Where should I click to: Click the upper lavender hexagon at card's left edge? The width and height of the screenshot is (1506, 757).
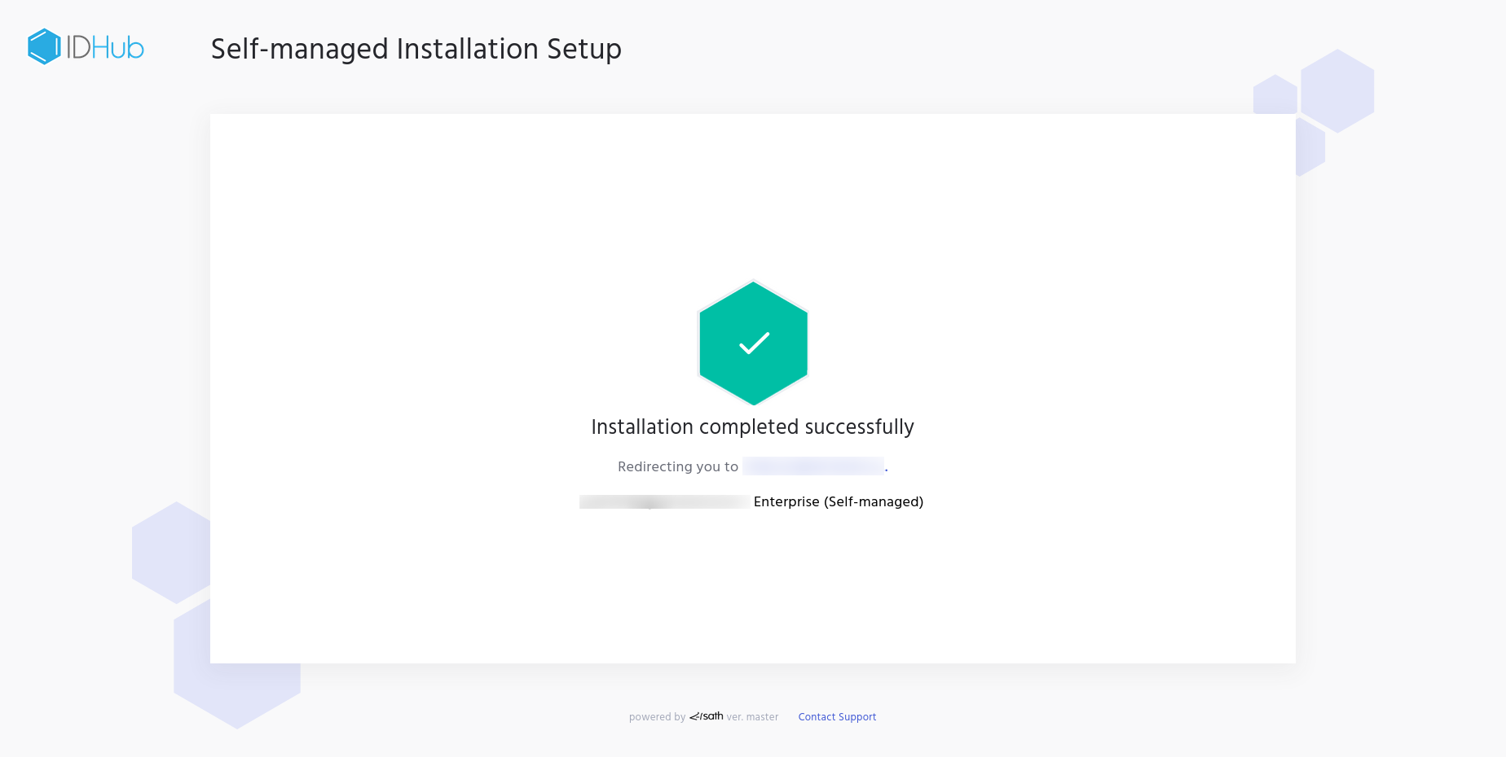(x=173, y=552)
